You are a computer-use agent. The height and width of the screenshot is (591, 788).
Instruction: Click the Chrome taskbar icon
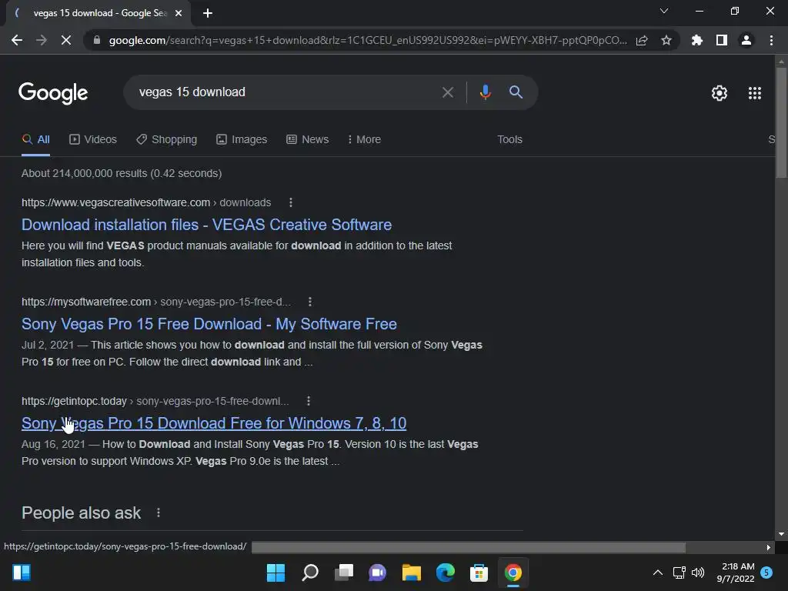[513, 573]
